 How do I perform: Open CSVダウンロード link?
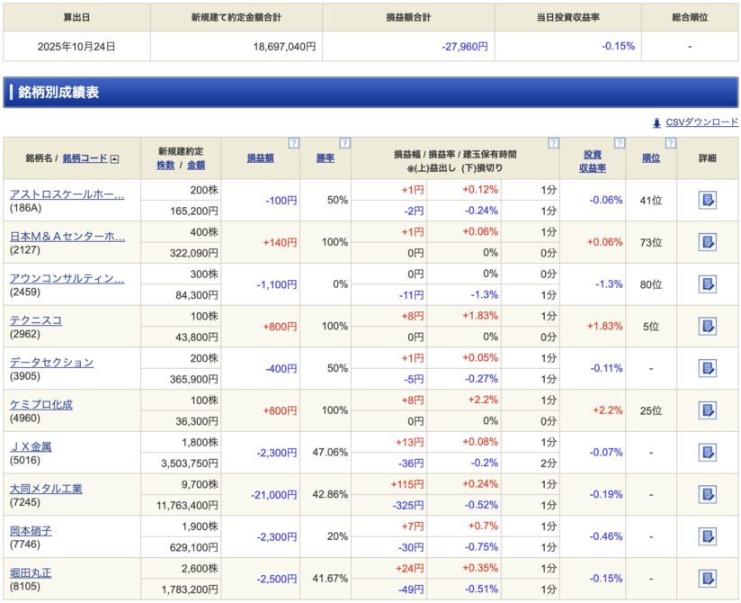(701, 122)
